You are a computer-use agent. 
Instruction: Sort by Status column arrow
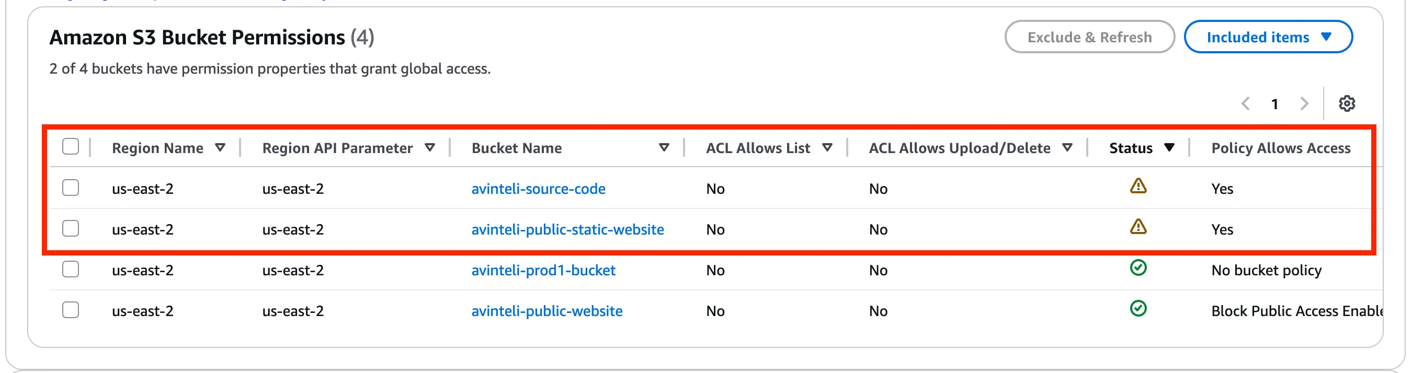1169,148
